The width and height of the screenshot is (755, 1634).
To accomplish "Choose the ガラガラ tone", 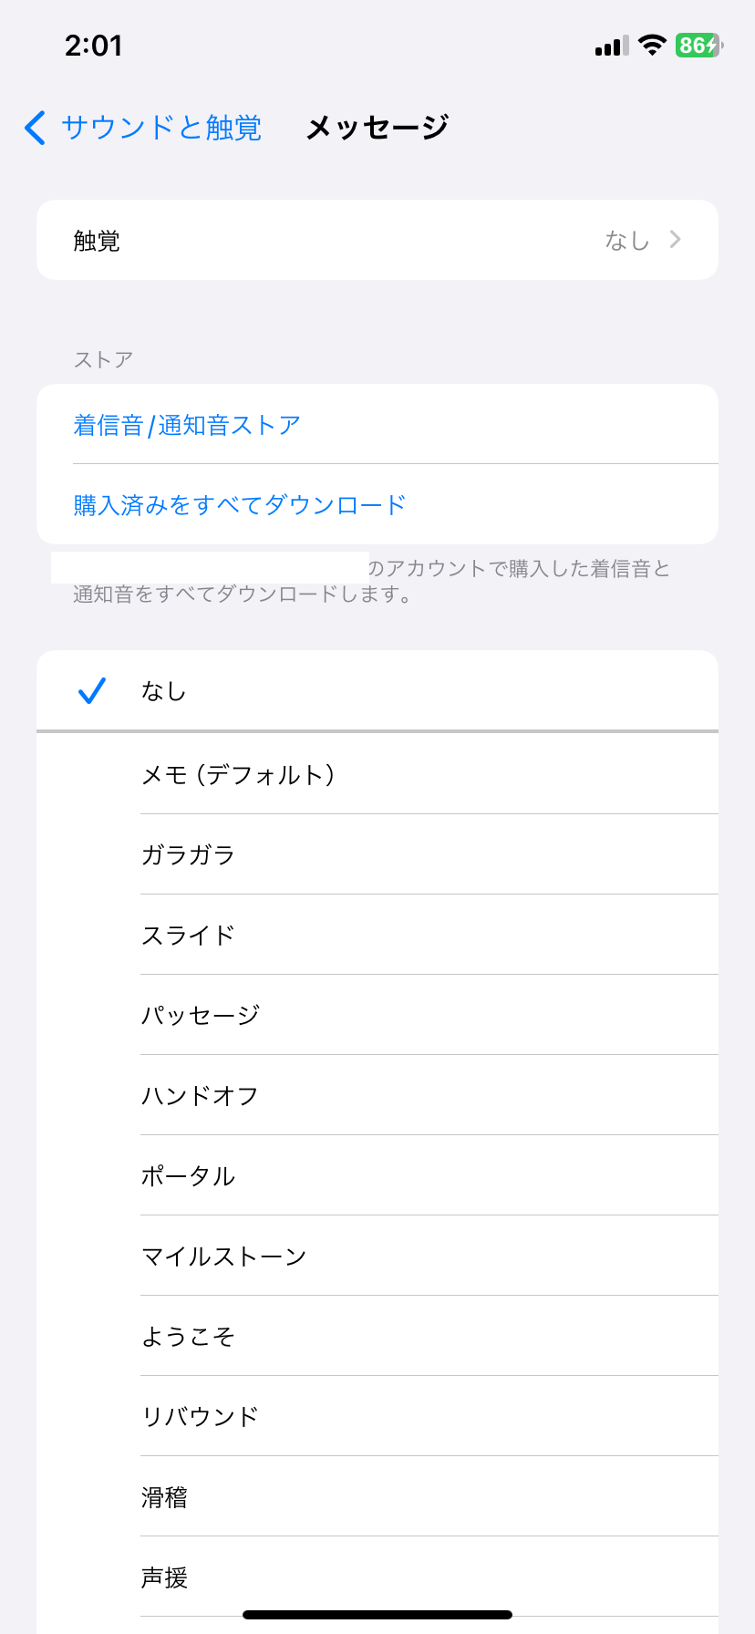I will [x=189, y=855].
